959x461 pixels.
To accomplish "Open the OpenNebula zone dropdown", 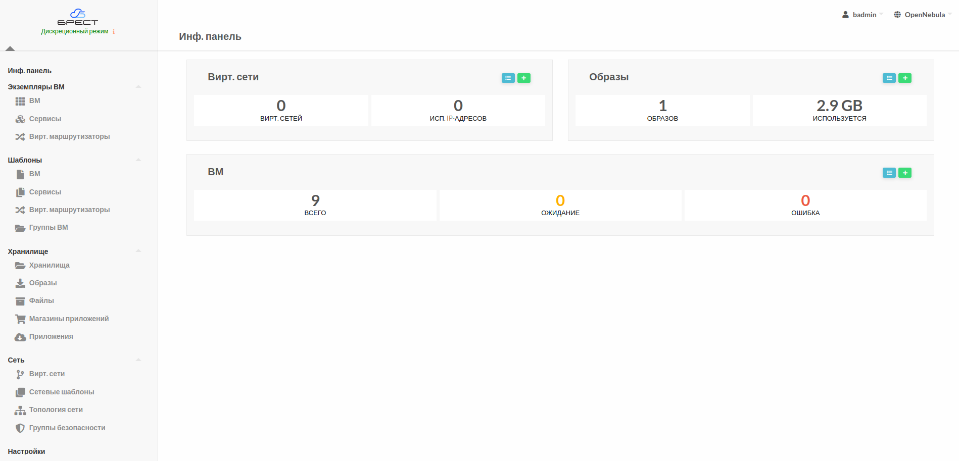I will pos(923,15).
